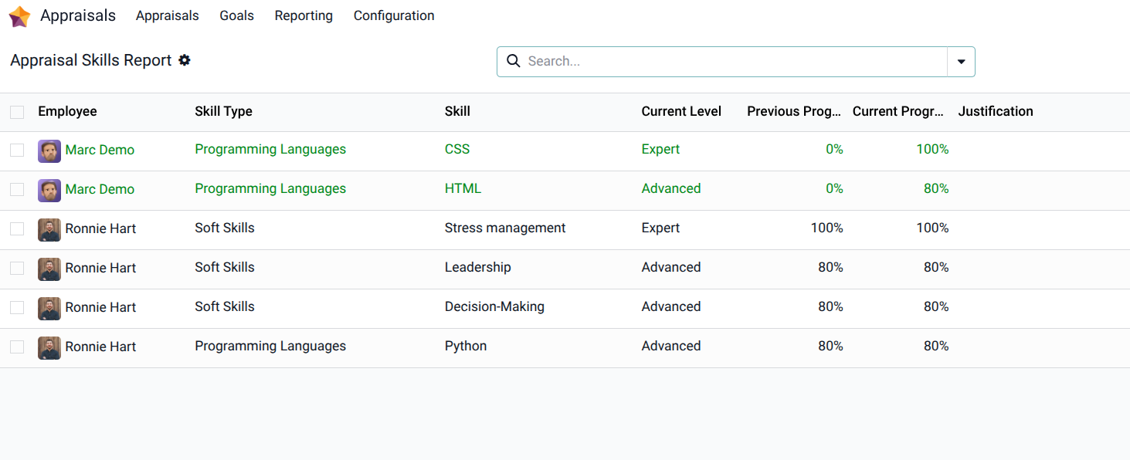1130x460 pixels.
Task: Open settings via the gear icon
Action: point(184,59)
